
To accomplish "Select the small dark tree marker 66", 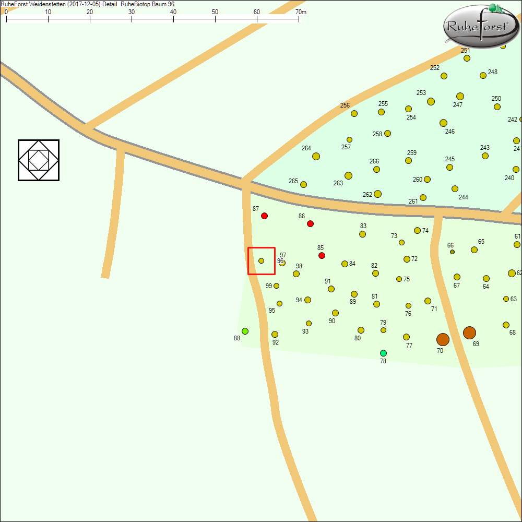I will [453, 252].
